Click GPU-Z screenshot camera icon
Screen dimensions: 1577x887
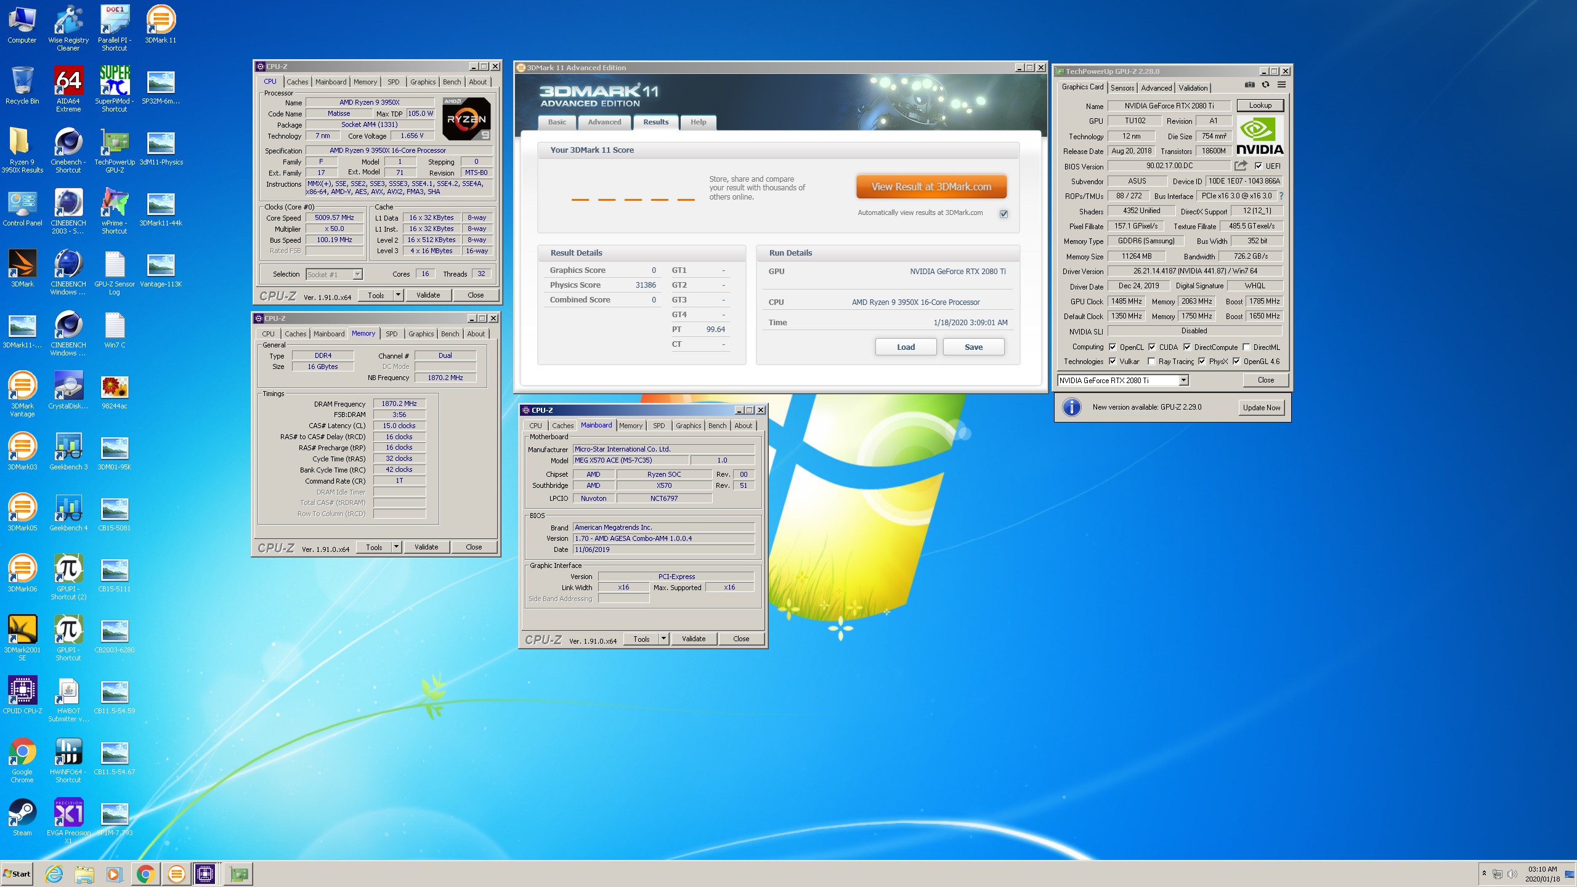[1249, 85]
